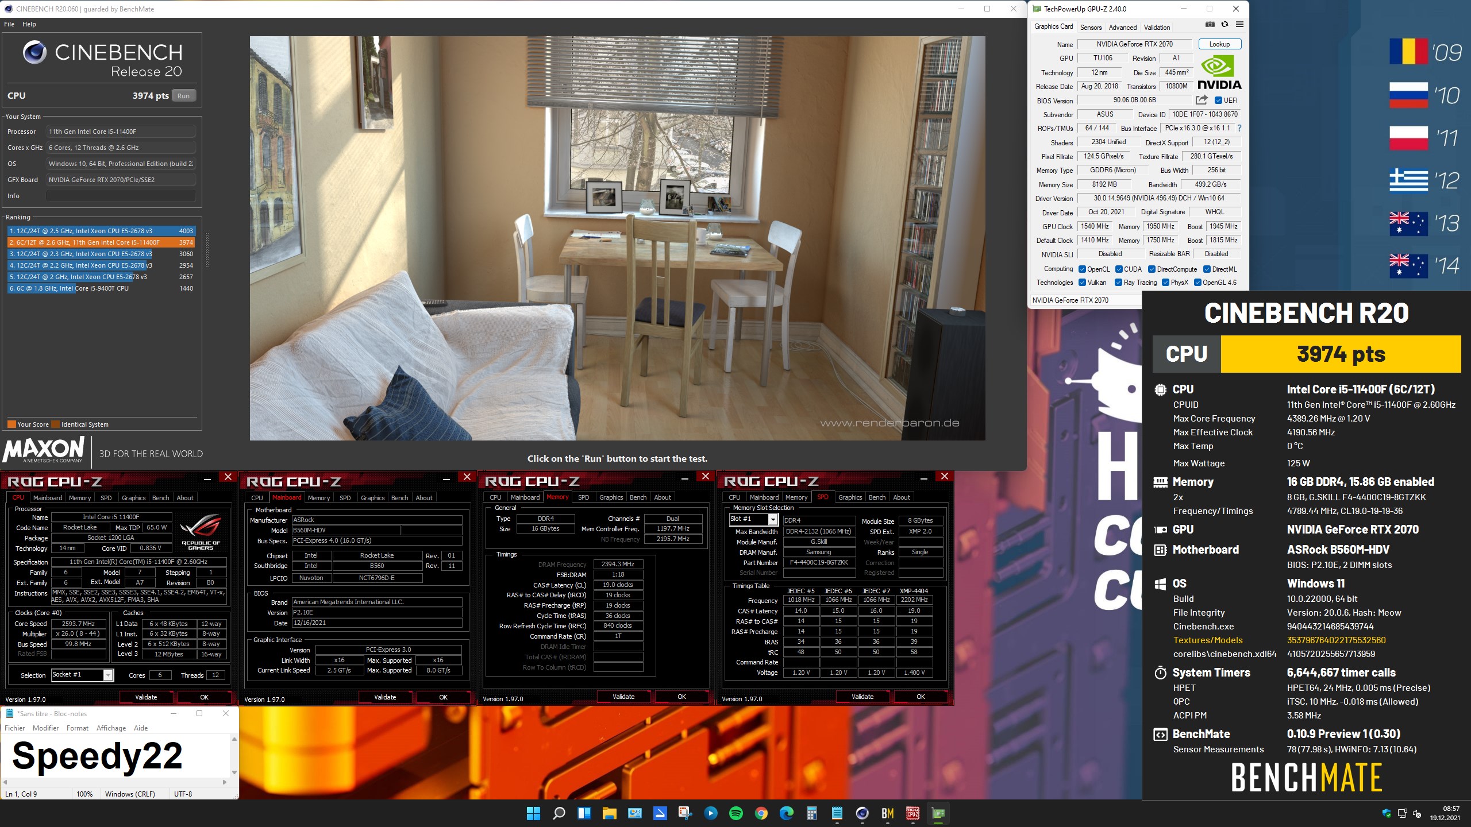This screenshot has width=1471, height=827.
Task: Open the GPU selector dropdown at GPU-Z bottom
Action: tap(1085, 300)
